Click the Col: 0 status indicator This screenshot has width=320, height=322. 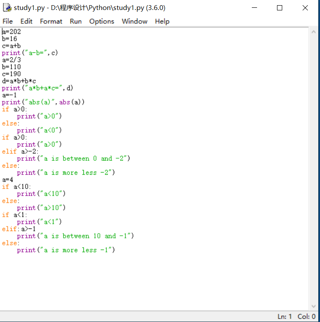307,316
